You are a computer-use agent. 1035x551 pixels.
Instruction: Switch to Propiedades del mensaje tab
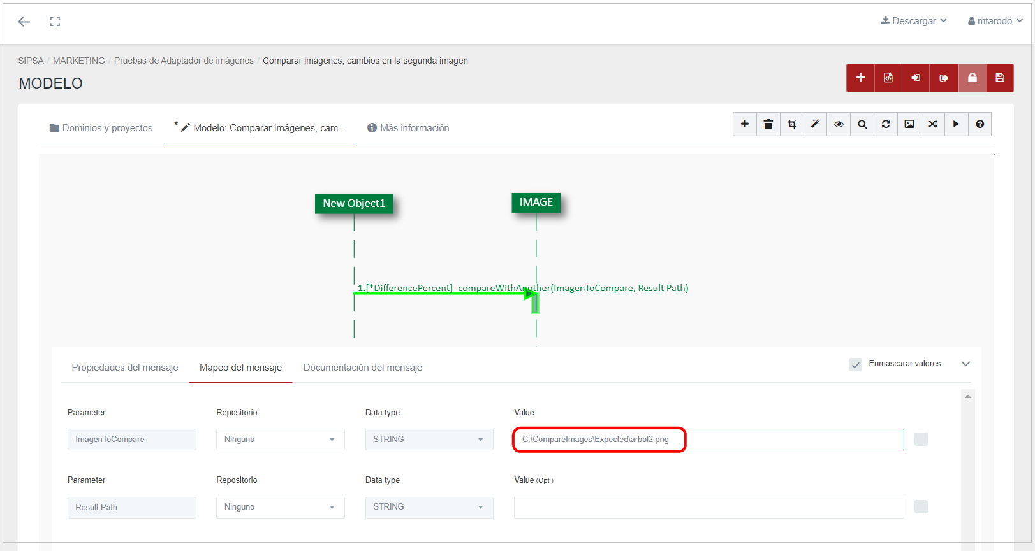125,368
